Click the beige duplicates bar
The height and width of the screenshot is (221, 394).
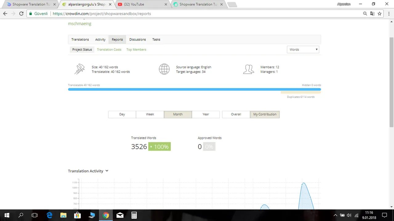(301, 92)
